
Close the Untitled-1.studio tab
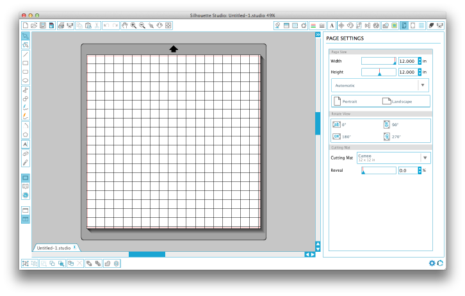[x=75, y=247]
